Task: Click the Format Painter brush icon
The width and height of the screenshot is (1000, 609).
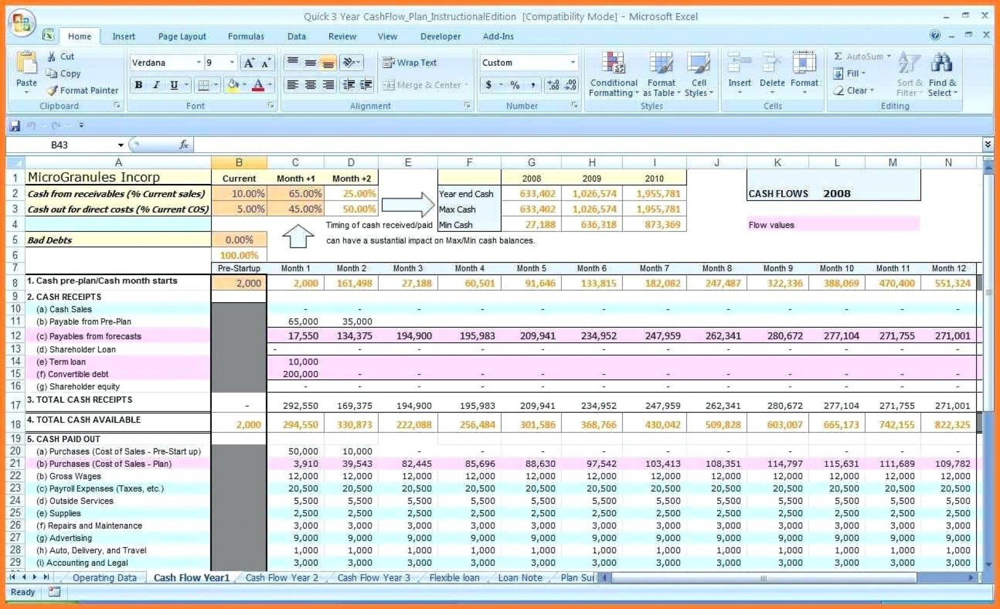Action: point(52,91)
